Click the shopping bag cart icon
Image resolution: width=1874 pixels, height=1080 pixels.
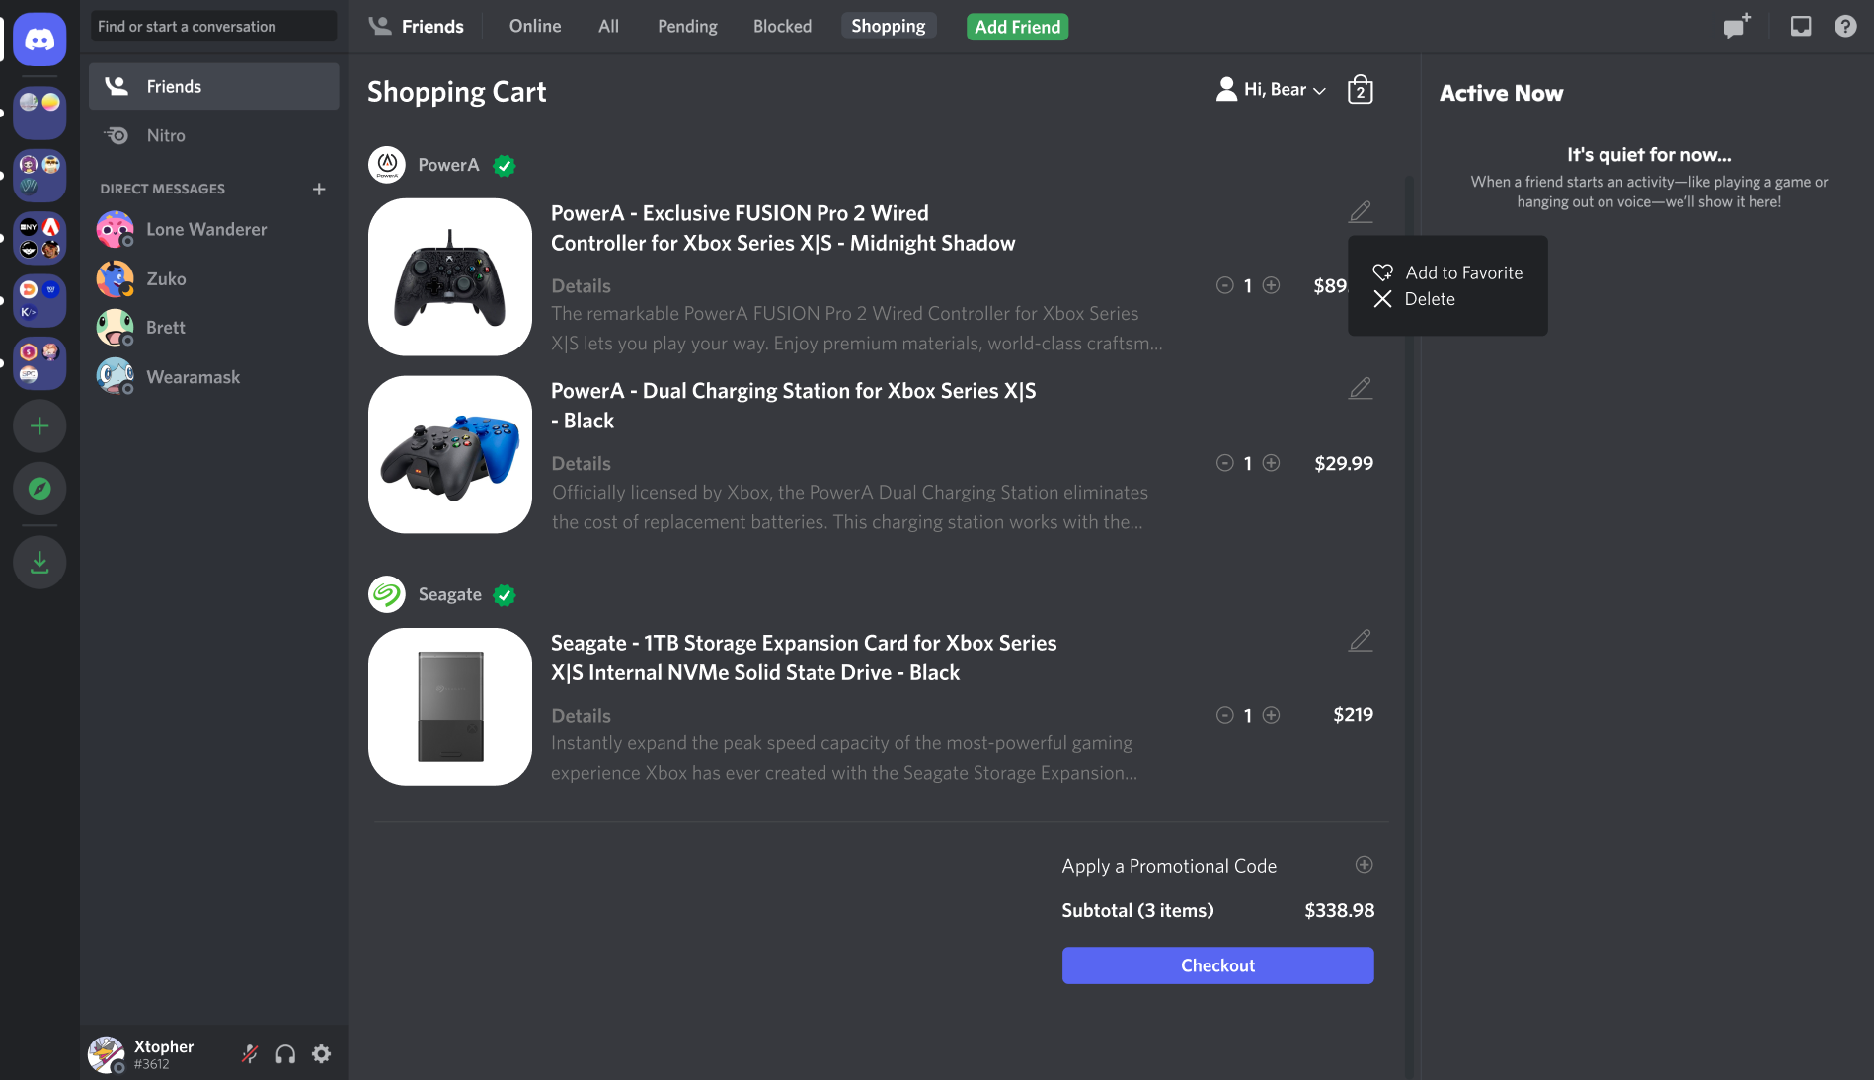pos(1360,90)
